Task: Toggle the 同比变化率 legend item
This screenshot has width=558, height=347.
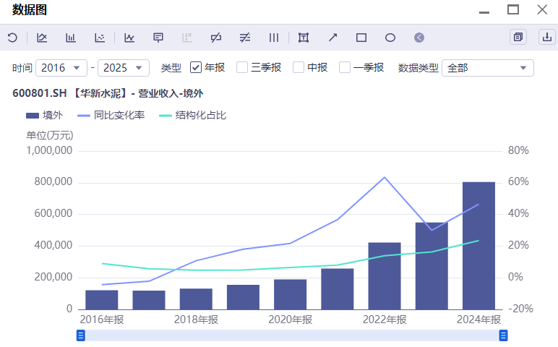Action: [111, 115]
